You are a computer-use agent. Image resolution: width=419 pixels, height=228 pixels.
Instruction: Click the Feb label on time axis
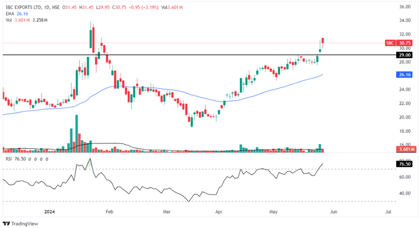click(x=108, y=210)
